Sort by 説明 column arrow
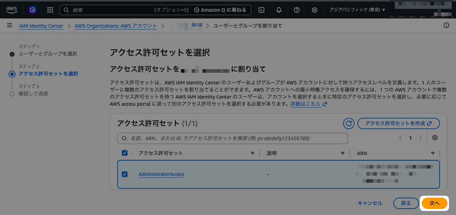The width and height of the screenshot is (456, 215). coord(343,153)
